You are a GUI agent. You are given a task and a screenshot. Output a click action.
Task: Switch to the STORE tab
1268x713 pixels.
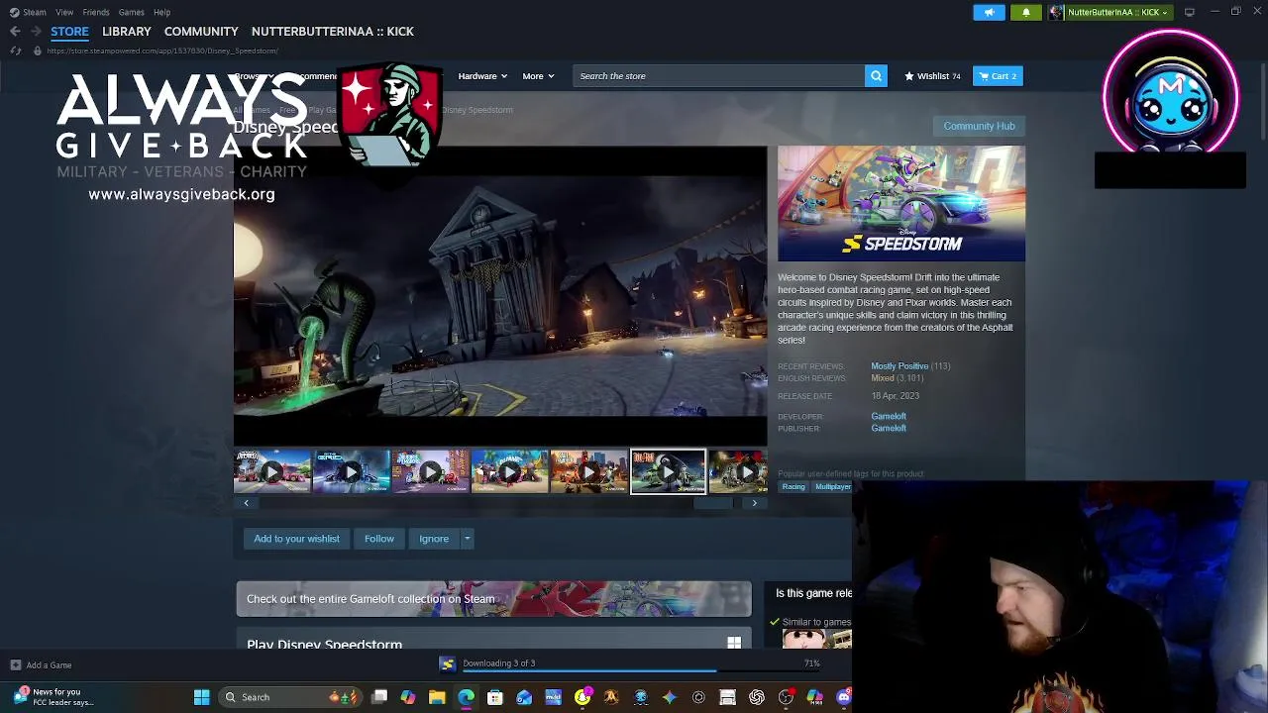coord(69,32)
